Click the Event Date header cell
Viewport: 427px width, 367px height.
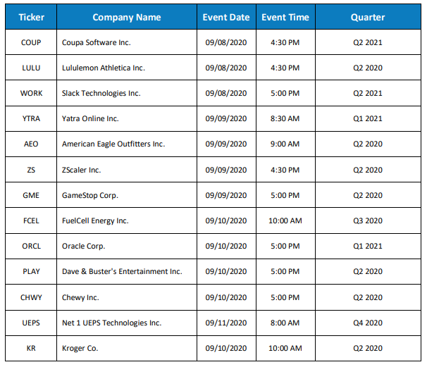point(226,17)
